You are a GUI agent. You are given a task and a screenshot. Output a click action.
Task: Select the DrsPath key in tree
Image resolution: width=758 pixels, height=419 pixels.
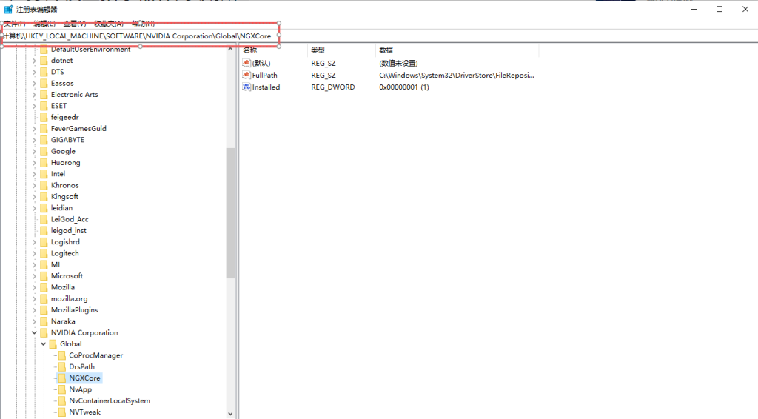pos(81,367)
